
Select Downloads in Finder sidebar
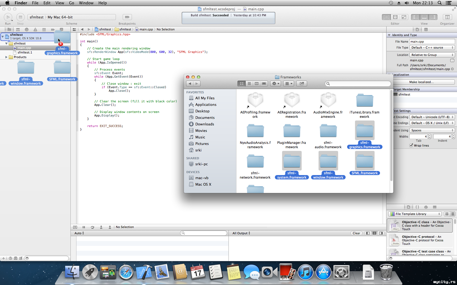point(204,124)
